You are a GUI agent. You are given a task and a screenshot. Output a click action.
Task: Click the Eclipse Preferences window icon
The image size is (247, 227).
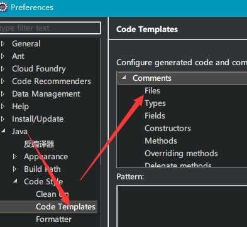[3, 8]
